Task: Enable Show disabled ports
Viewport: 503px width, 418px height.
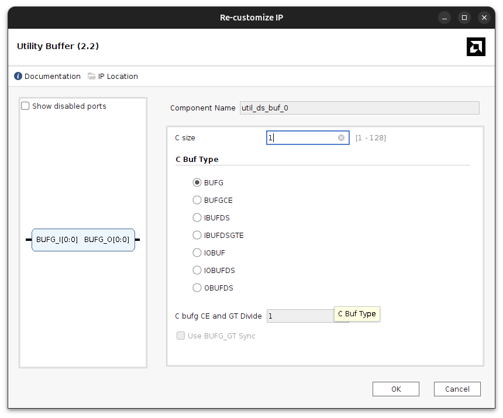Action: (x=24, y=106)
